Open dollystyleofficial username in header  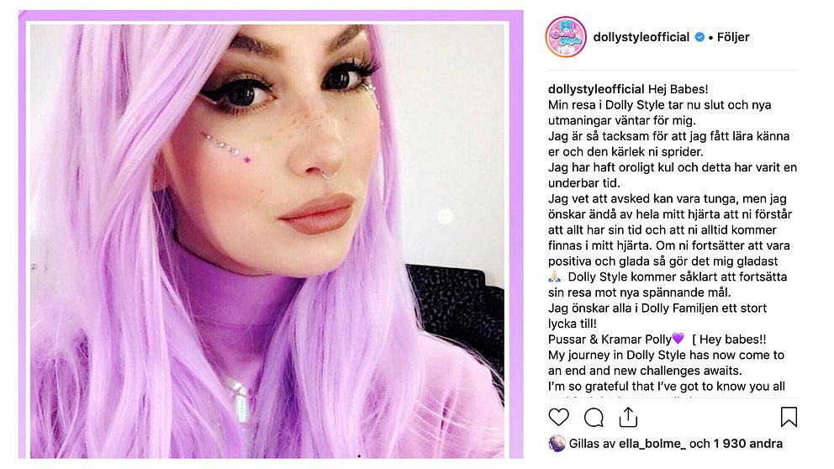[x=641, y=37]
